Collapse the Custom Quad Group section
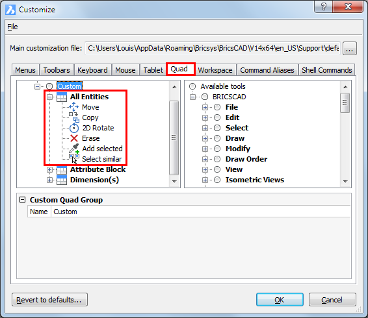Viewport: 368px width, 318px height. click(22, 200)
